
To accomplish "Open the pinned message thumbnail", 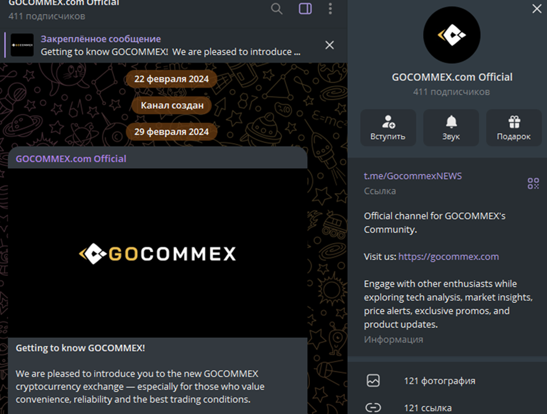I will pos(22,45).
